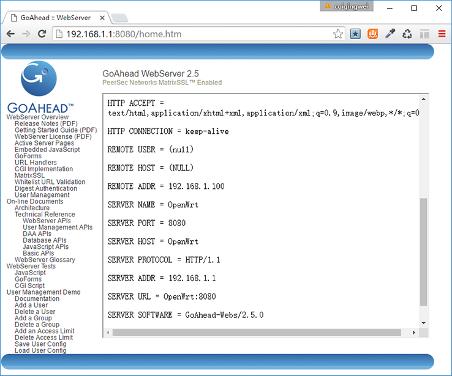Screen dimensions: 452x376
Task: Select the Add a User link
Action: [x=31, y=305]
